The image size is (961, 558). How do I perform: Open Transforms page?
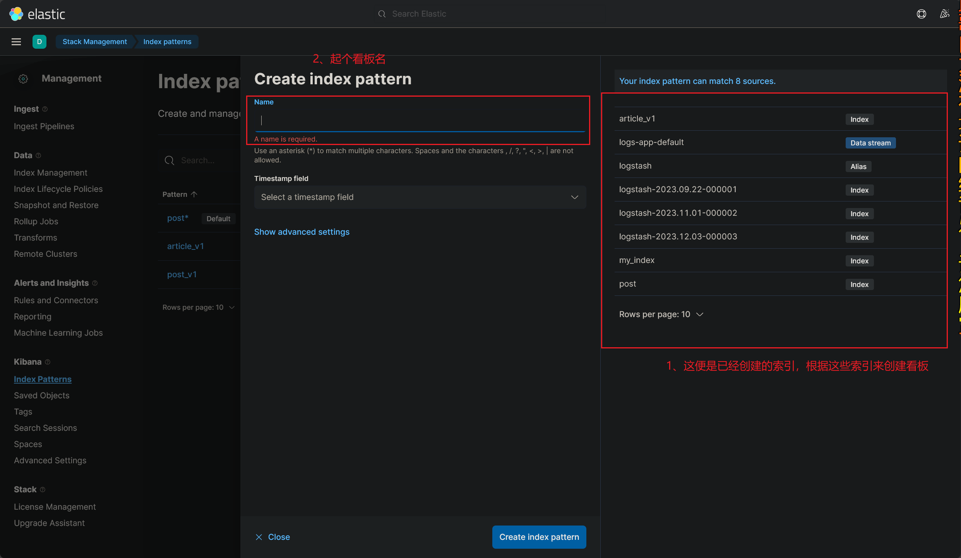(x=36, y=238)
